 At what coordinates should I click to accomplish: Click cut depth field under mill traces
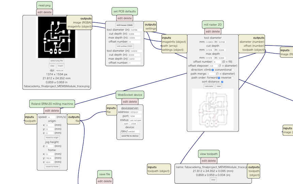[x=134, y=34]
